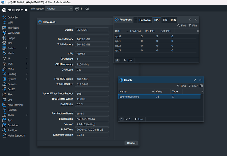Click Find in the Resources CPU window

point(182,25)
